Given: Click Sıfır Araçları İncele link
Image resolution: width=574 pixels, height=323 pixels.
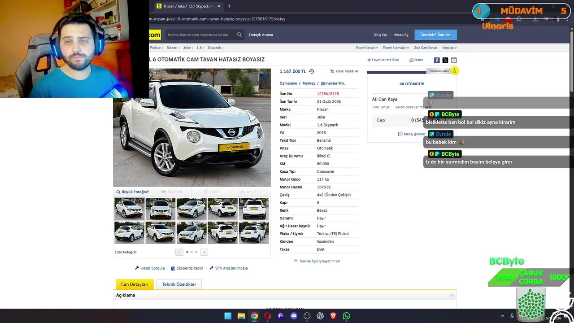Looking at the screenshot, I should [x=229, y=268].
